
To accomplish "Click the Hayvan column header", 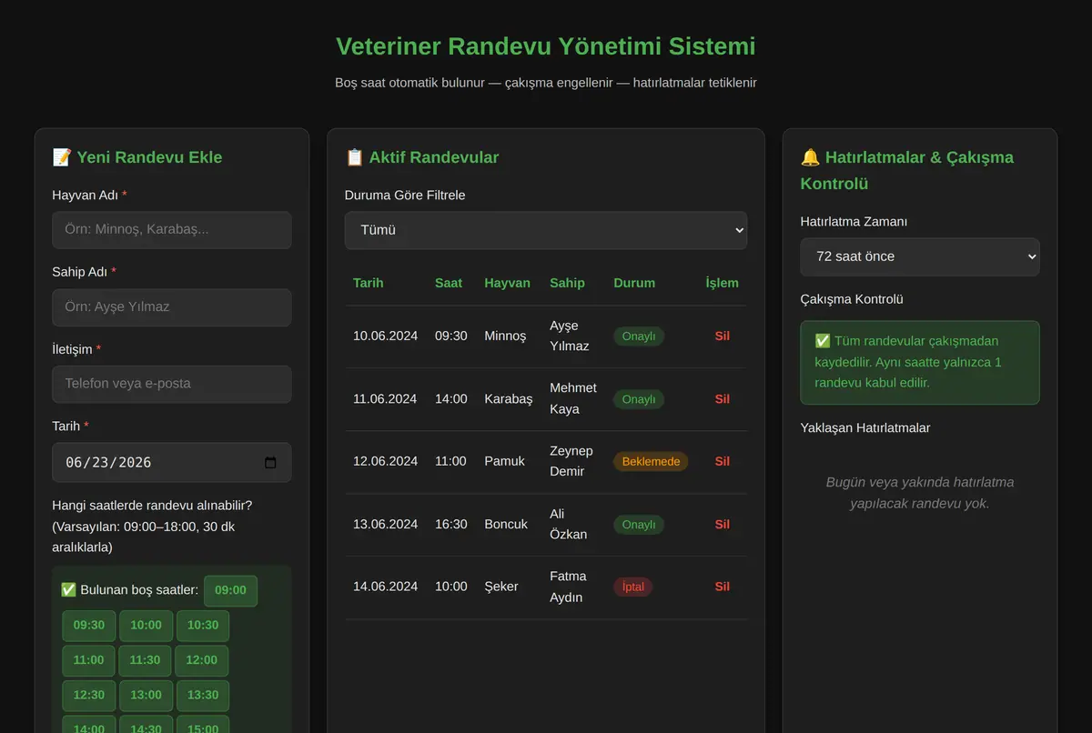I will tap(508, 283).
